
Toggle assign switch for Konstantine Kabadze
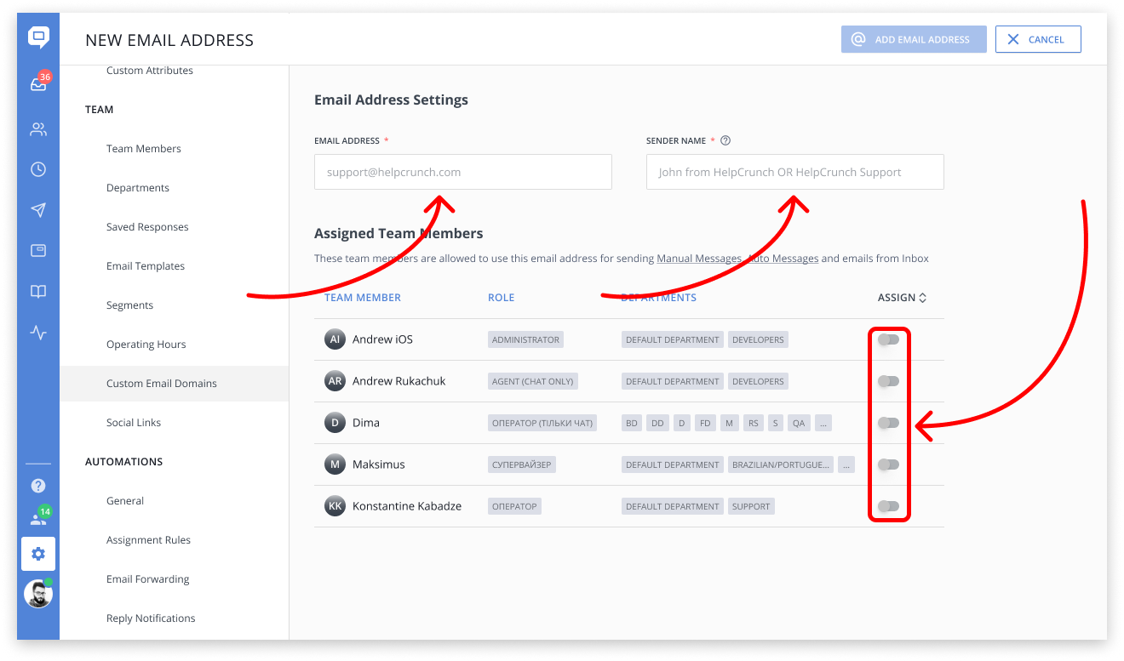(888, 505)
